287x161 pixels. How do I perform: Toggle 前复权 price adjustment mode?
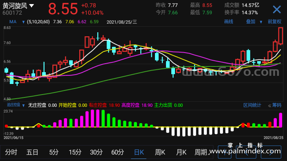coord(274,22)
